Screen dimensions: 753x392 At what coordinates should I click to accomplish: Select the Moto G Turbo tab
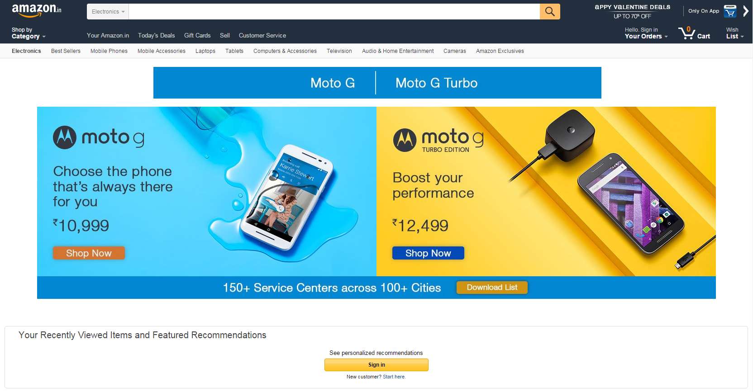(x=436, y=83)
